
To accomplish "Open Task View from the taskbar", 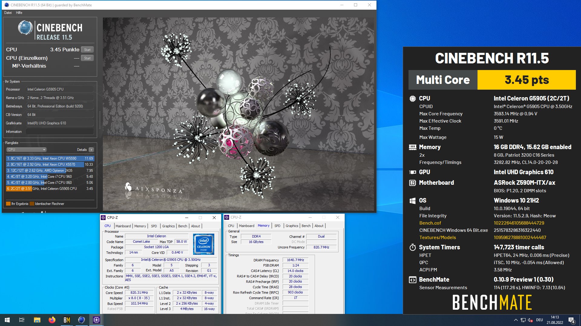I will click(22, 320).
